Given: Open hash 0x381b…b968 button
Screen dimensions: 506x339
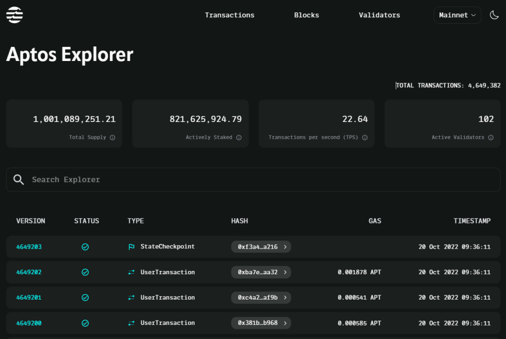Looking at the screenshot, I should coord(261,323).
